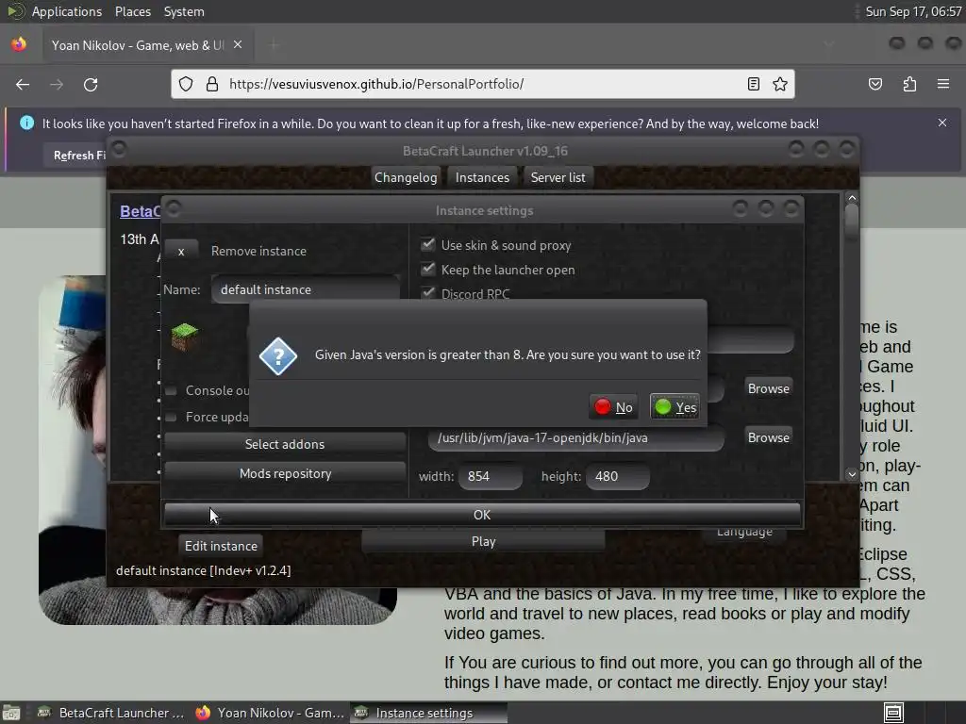The image size is (966, 724).
Task: Click OK in Instance settings
Action: tap(482, 515)
